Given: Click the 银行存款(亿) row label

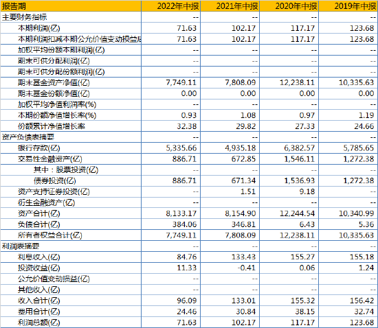Looking at the screenshot, I should 38,148.
